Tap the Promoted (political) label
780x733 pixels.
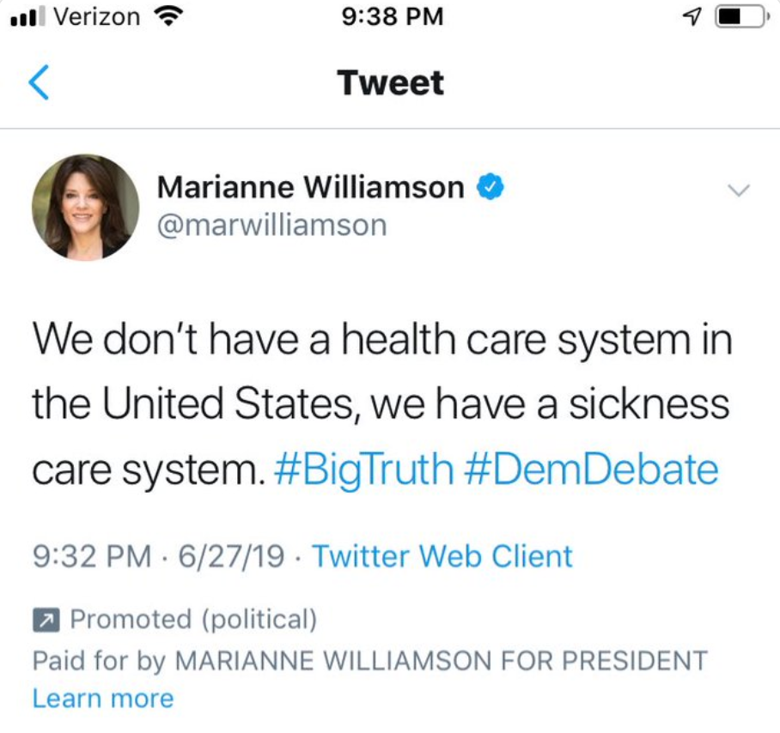click(x=193, y=619)
